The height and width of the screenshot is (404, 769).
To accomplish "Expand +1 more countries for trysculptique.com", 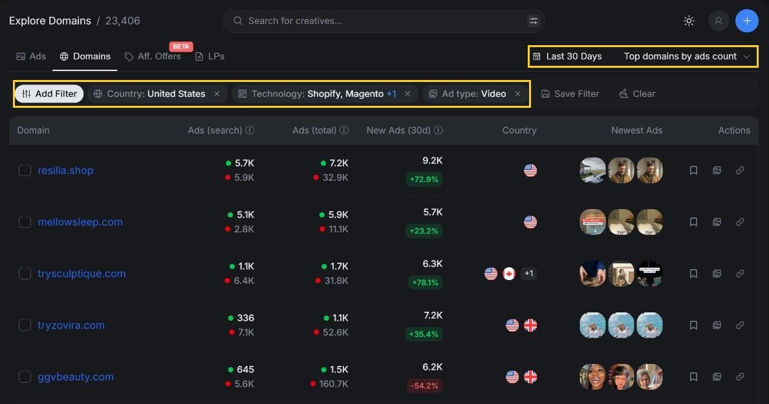I will pyautogui.click(x=528, y=274).
